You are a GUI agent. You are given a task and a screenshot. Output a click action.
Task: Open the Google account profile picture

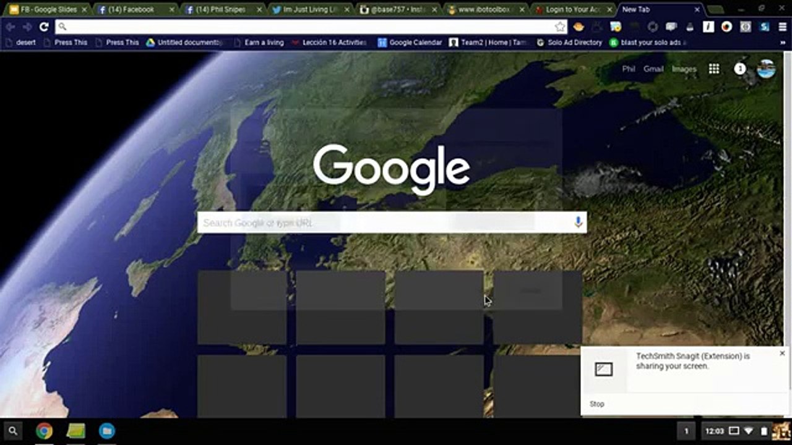(x=766, y=69)
